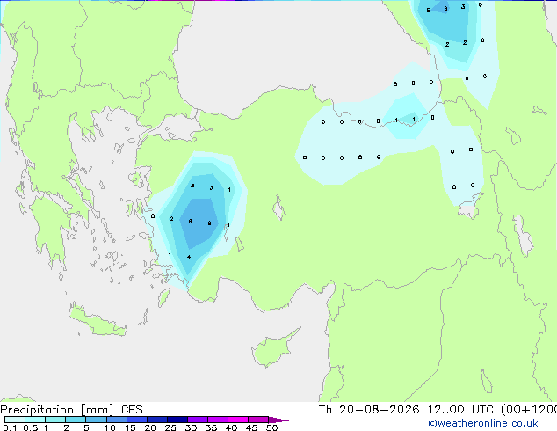
Task: Click the "25" legend scale number
Action: (x=170, y=427)
